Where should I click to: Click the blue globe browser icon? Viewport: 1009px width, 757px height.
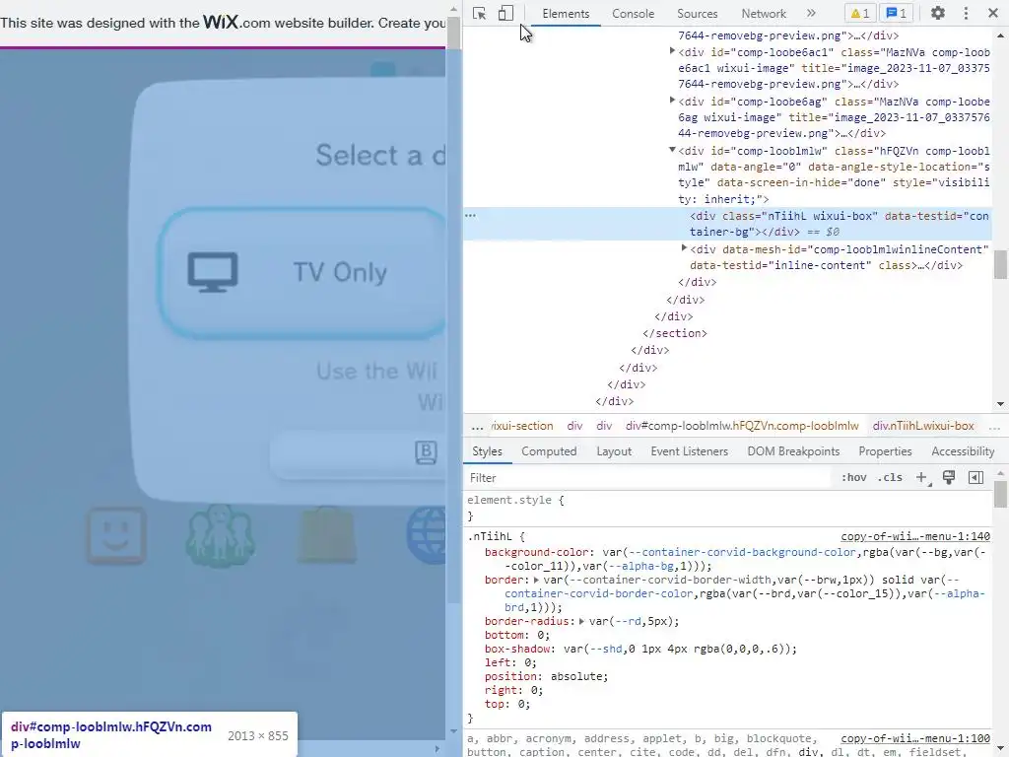[426, 535]
